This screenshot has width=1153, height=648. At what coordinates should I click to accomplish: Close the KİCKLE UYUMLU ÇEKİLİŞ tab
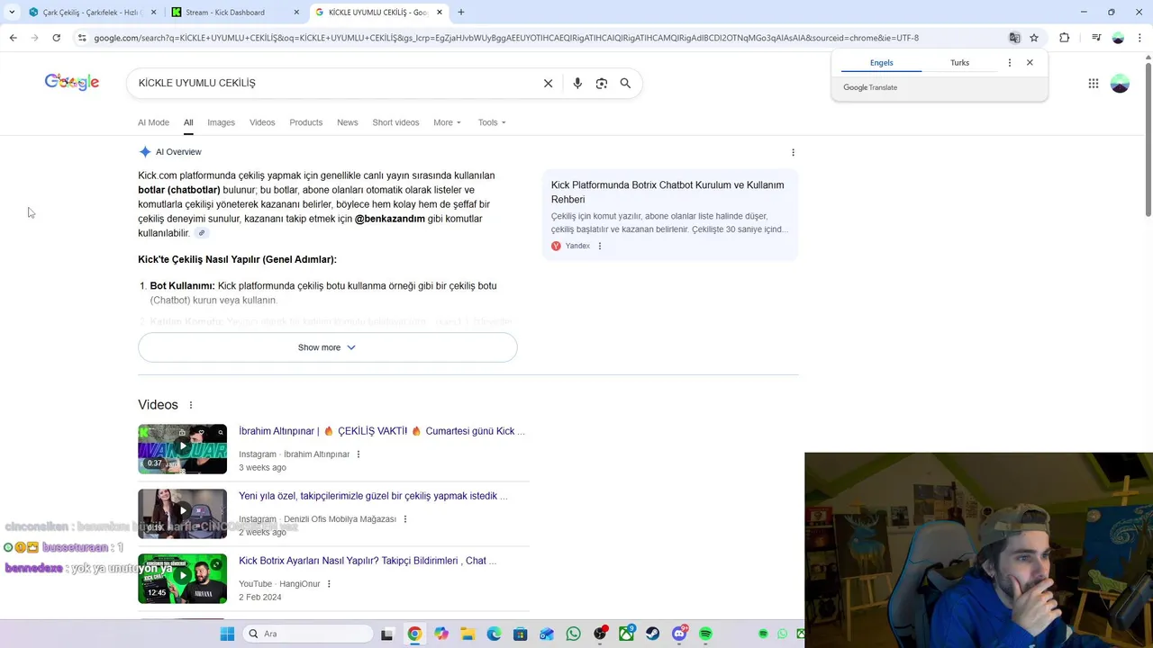pyautogui.click(x=440, y=13)
